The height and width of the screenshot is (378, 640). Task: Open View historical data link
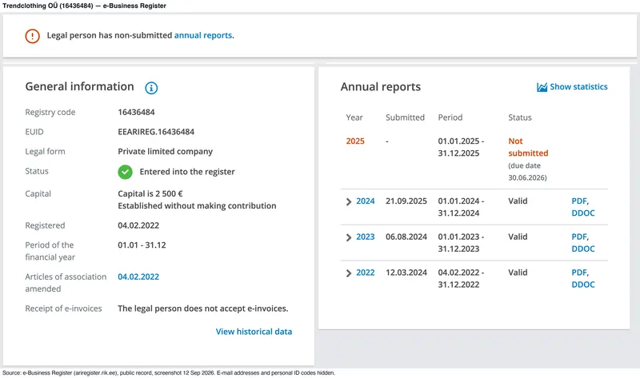point(254,332)
